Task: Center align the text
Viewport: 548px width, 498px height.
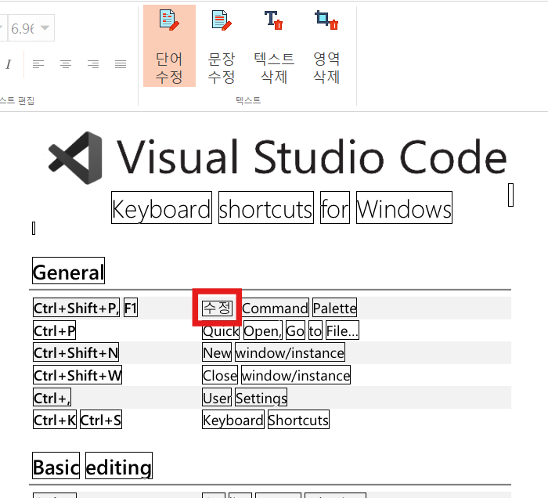Action: [x=66, y=64]
